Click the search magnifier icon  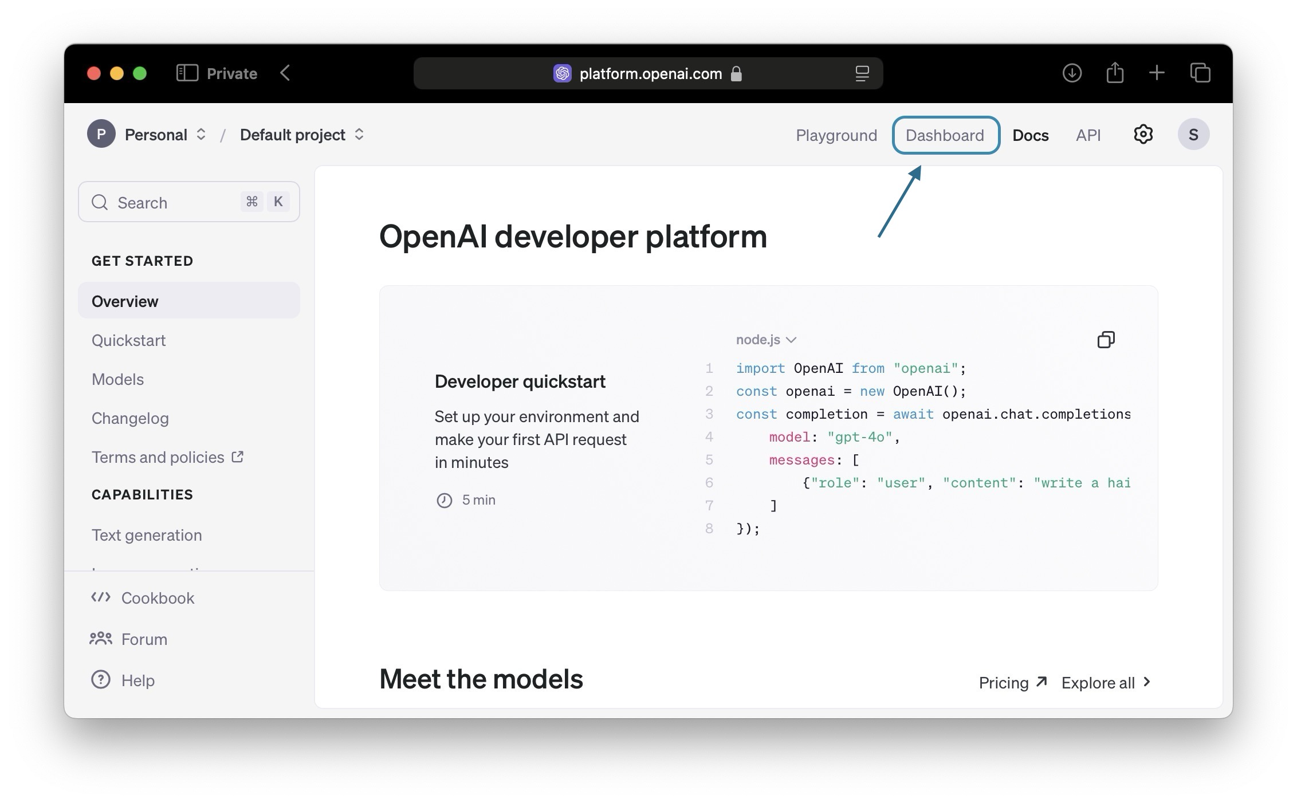(100, 202)
